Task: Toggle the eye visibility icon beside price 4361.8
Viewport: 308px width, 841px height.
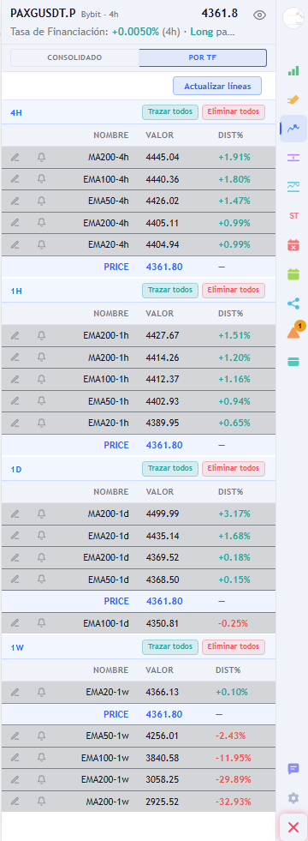Action: [260, 15]
